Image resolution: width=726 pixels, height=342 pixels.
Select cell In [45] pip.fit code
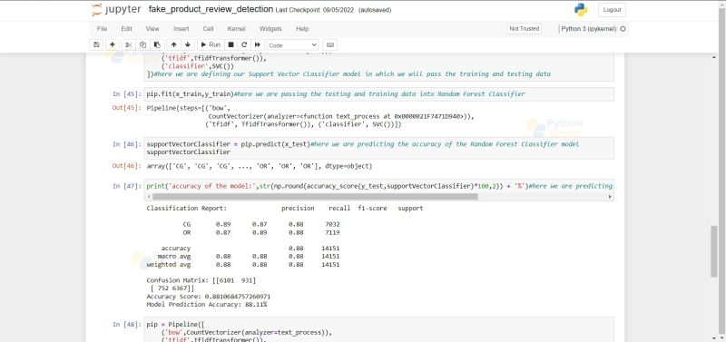(x=379, y=94)
